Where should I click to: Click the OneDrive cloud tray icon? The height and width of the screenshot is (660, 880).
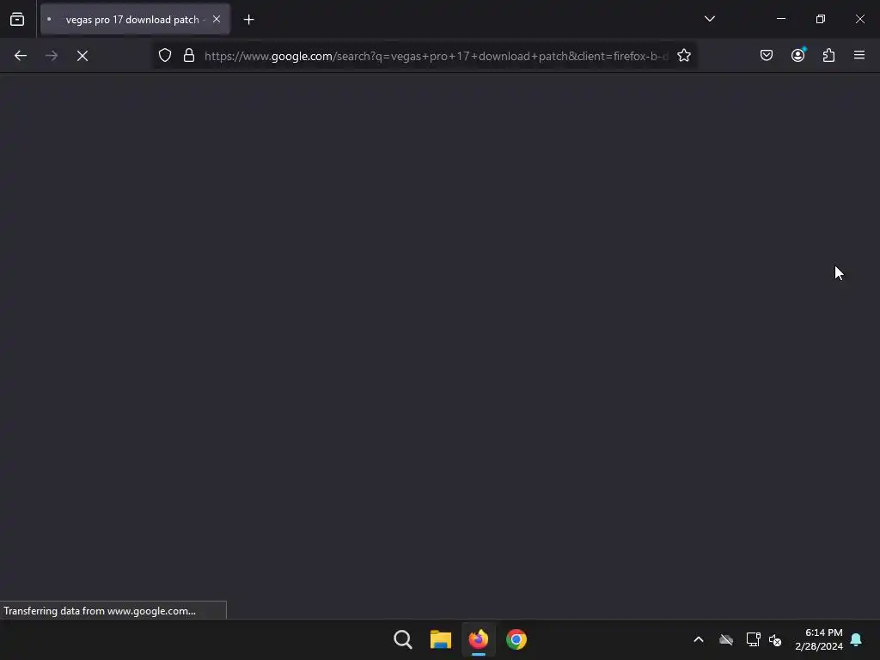pos(726,639)
